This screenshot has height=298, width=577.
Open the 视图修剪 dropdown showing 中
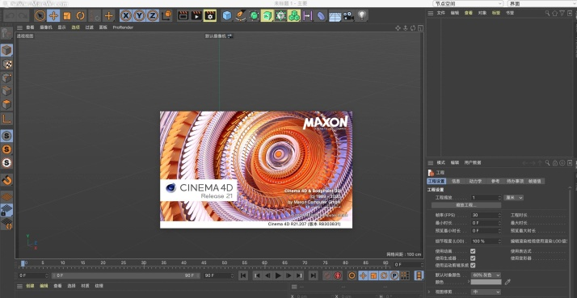[486, 292]
